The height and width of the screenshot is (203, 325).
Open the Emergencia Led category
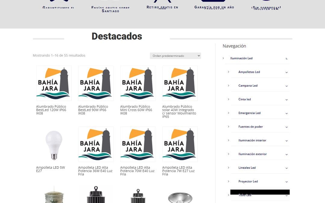coord(249,113)
